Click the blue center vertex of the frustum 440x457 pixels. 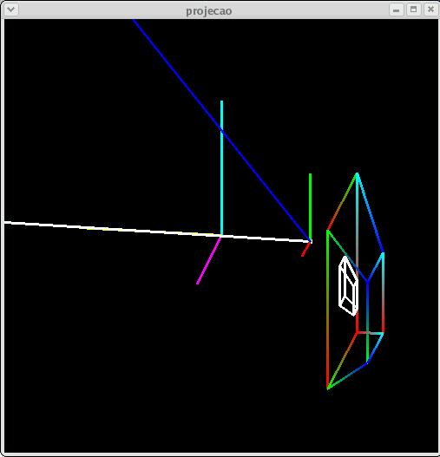(367, 282)
